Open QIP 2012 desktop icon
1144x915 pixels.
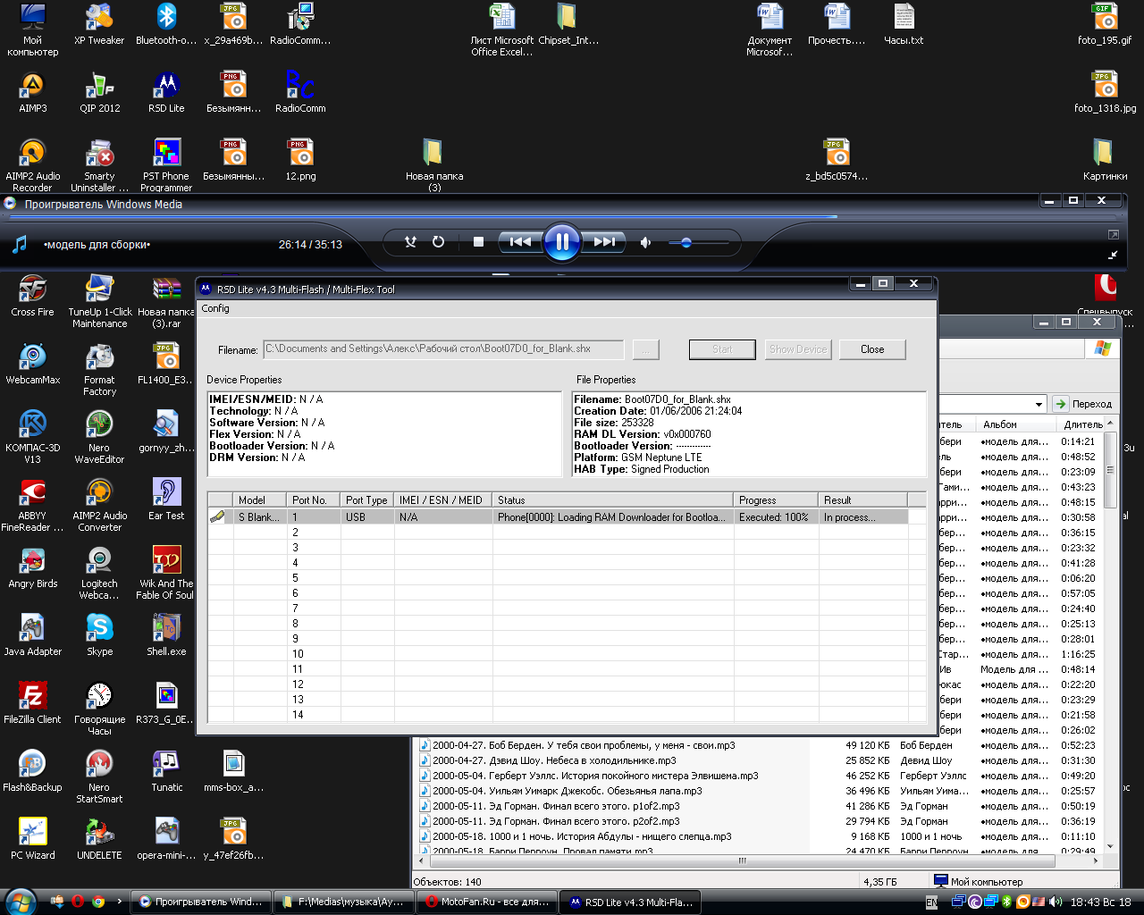point(99,92)
